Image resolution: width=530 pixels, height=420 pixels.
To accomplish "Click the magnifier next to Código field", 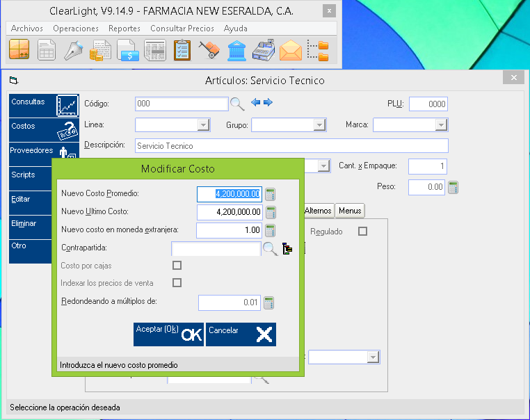I will click(x=237, y=104).
